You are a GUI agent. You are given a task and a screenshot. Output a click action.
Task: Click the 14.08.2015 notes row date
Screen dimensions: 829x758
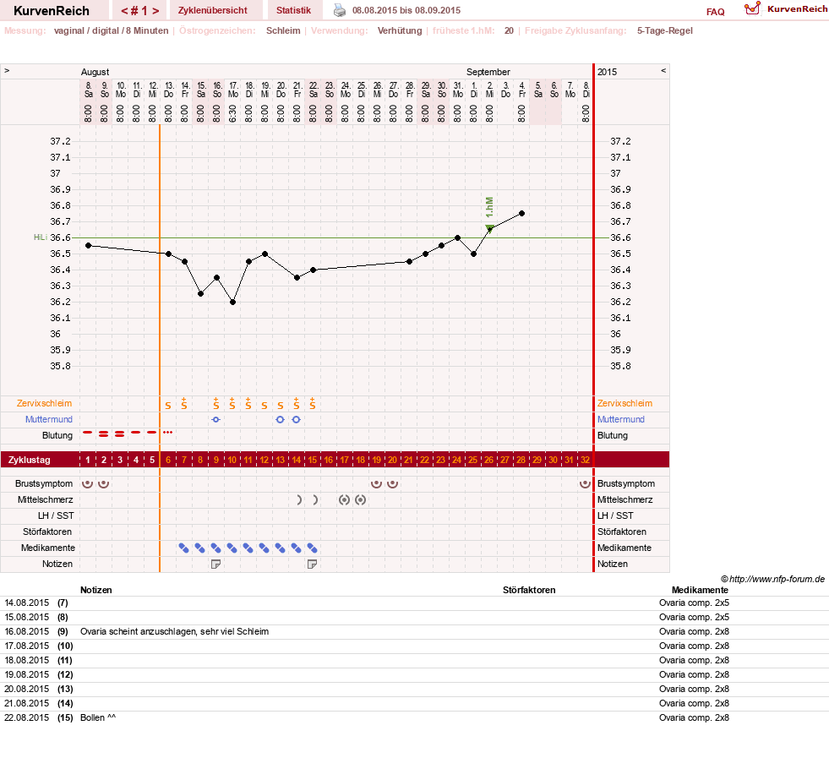coord(26,603)
